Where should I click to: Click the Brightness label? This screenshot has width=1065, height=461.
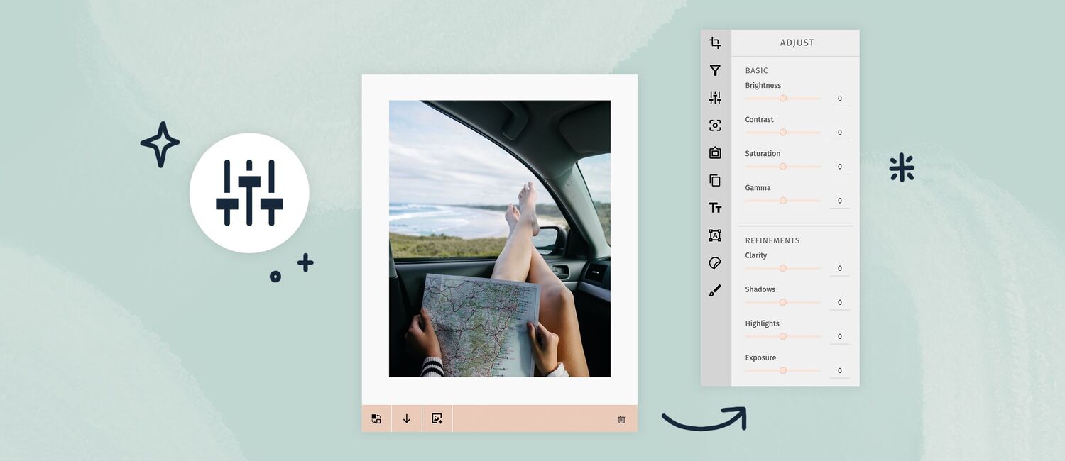pos(763,86)
